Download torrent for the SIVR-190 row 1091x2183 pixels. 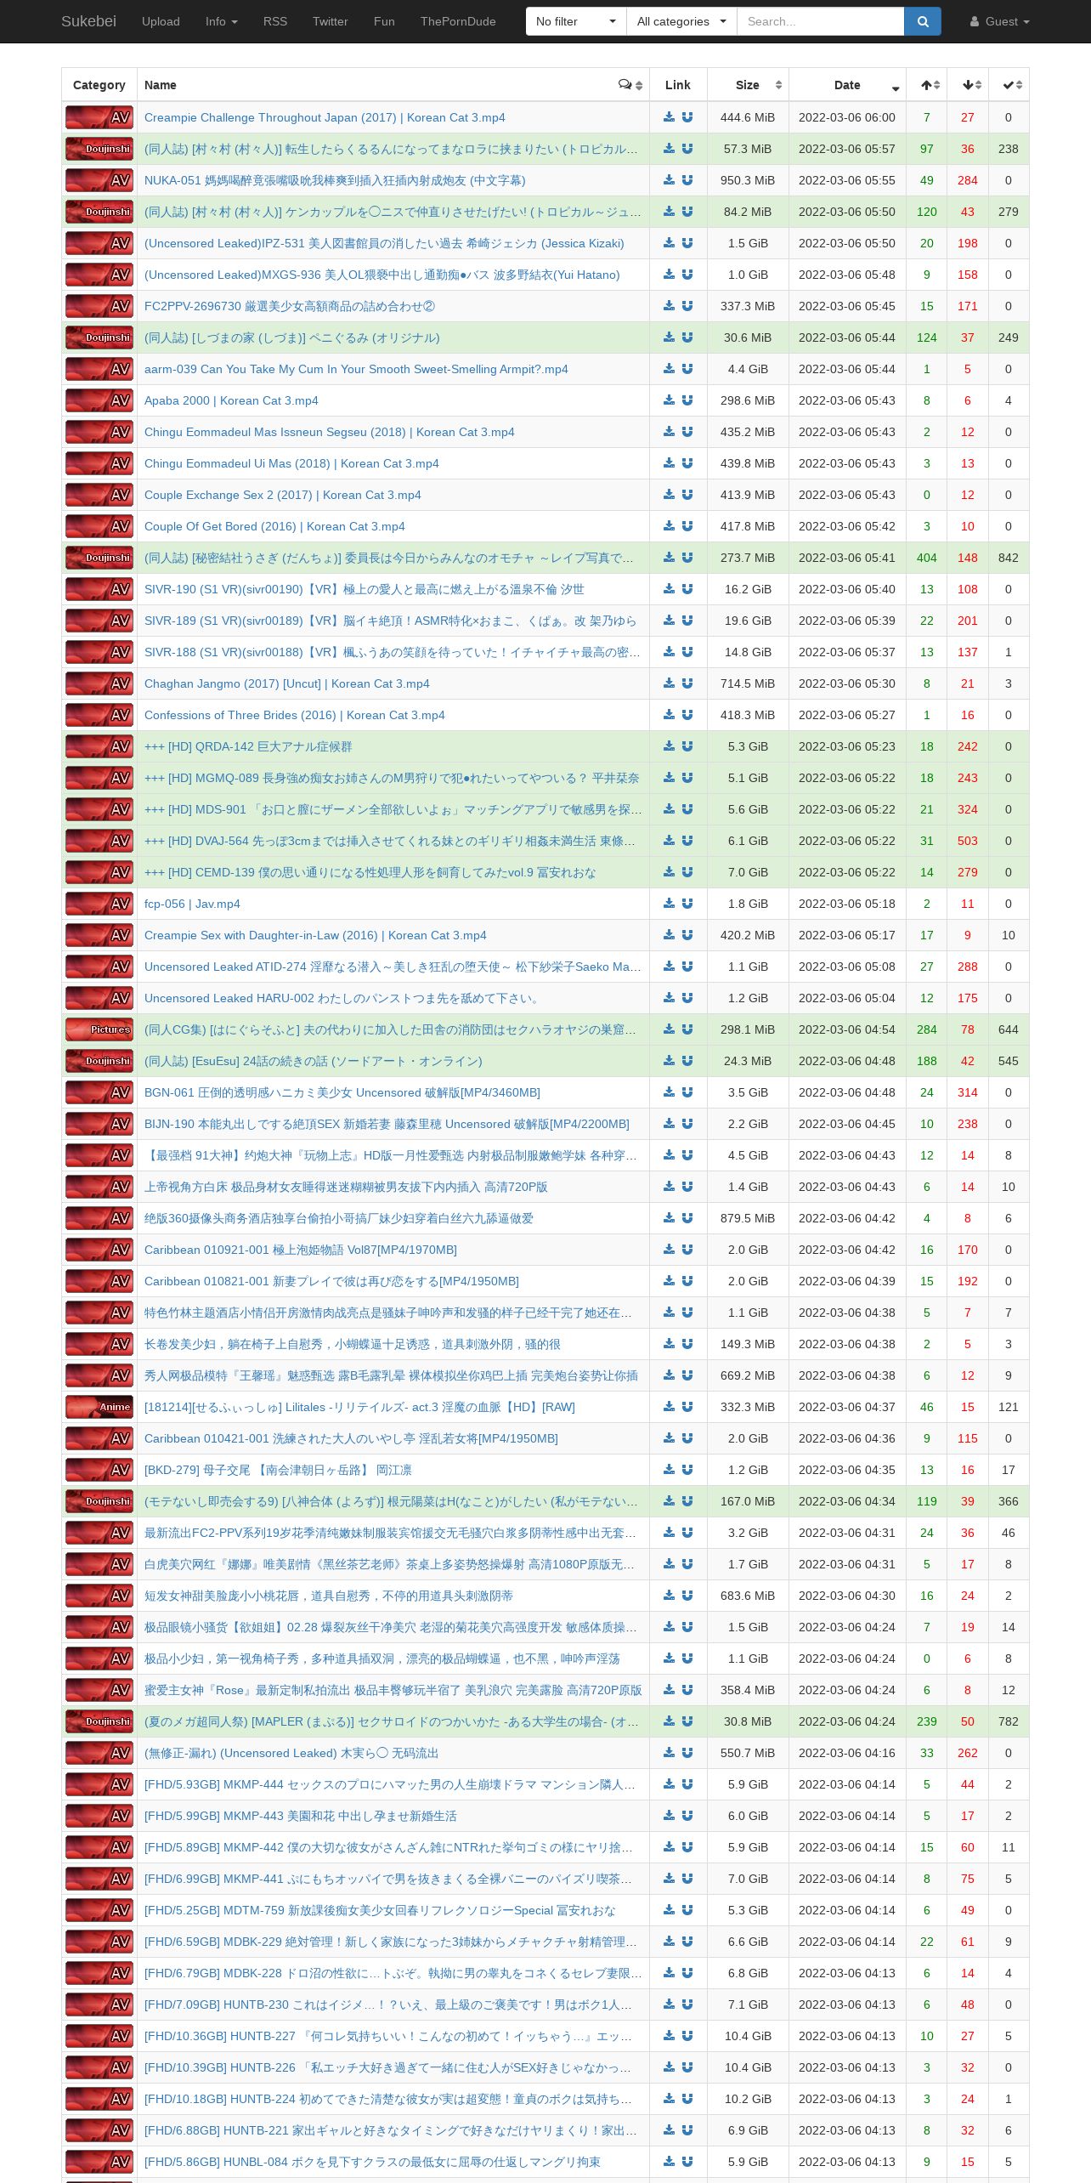coord(670,589)
